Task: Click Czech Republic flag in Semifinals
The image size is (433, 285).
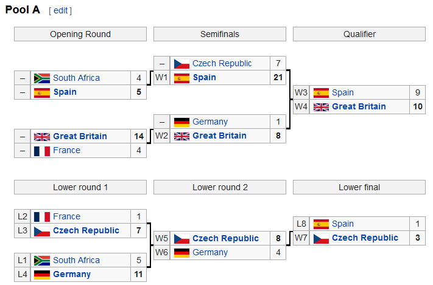Action: (x=181, y=63)
